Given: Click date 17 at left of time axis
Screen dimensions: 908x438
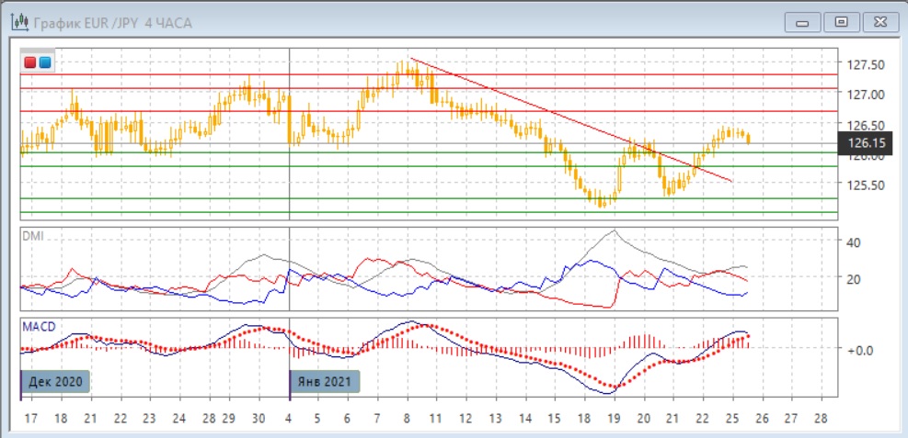Looking at the screenshot, I should (x=31, y=417).
